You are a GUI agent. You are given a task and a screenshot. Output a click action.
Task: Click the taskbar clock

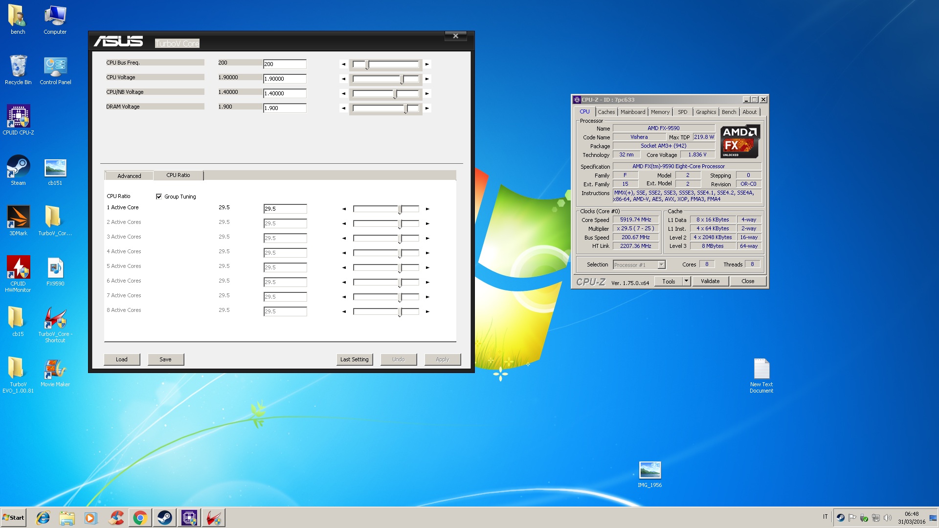coord(912,518)
